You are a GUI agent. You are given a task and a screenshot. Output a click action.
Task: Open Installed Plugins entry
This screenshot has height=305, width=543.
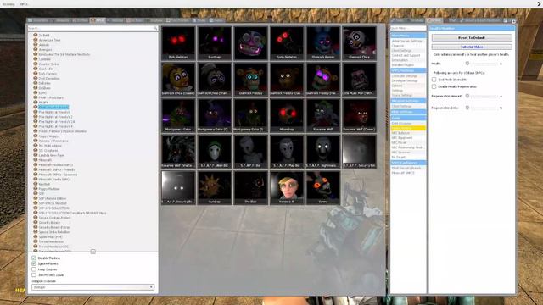[403, 65]
